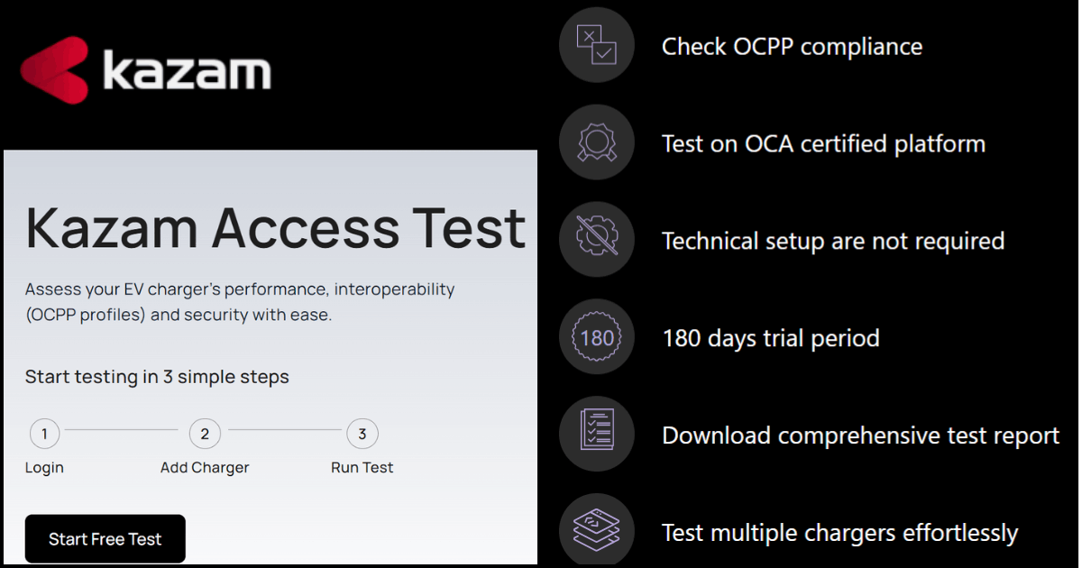1082x568 pixels.
Task: Click the Run Test step label
Action: 362,467
